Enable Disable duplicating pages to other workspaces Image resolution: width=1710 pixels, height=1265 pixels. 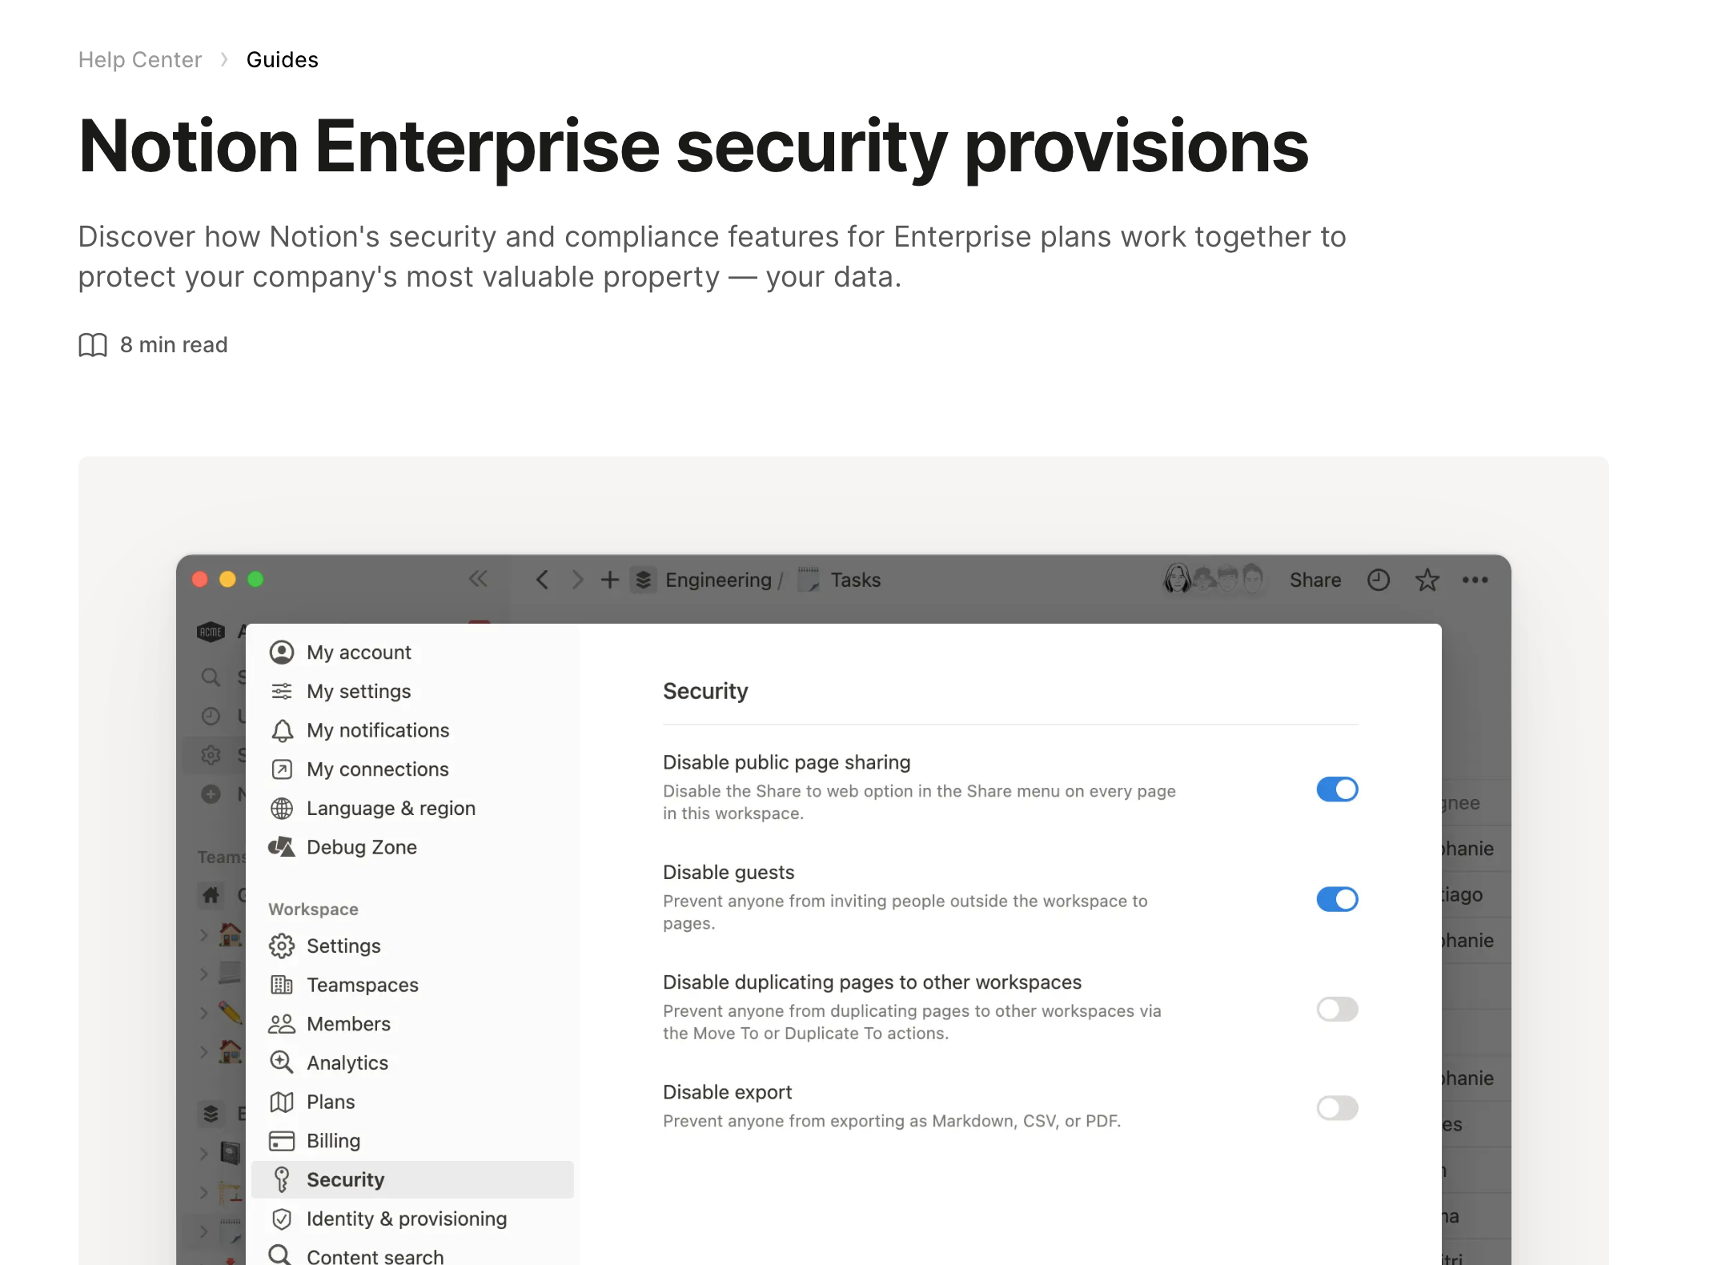1337,1009
